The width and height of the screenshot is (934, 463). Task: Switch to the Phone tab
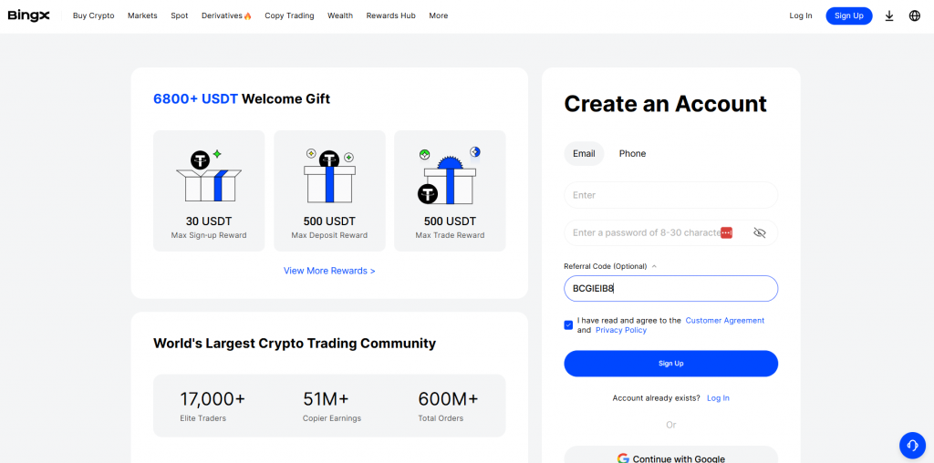coord(632,154)
